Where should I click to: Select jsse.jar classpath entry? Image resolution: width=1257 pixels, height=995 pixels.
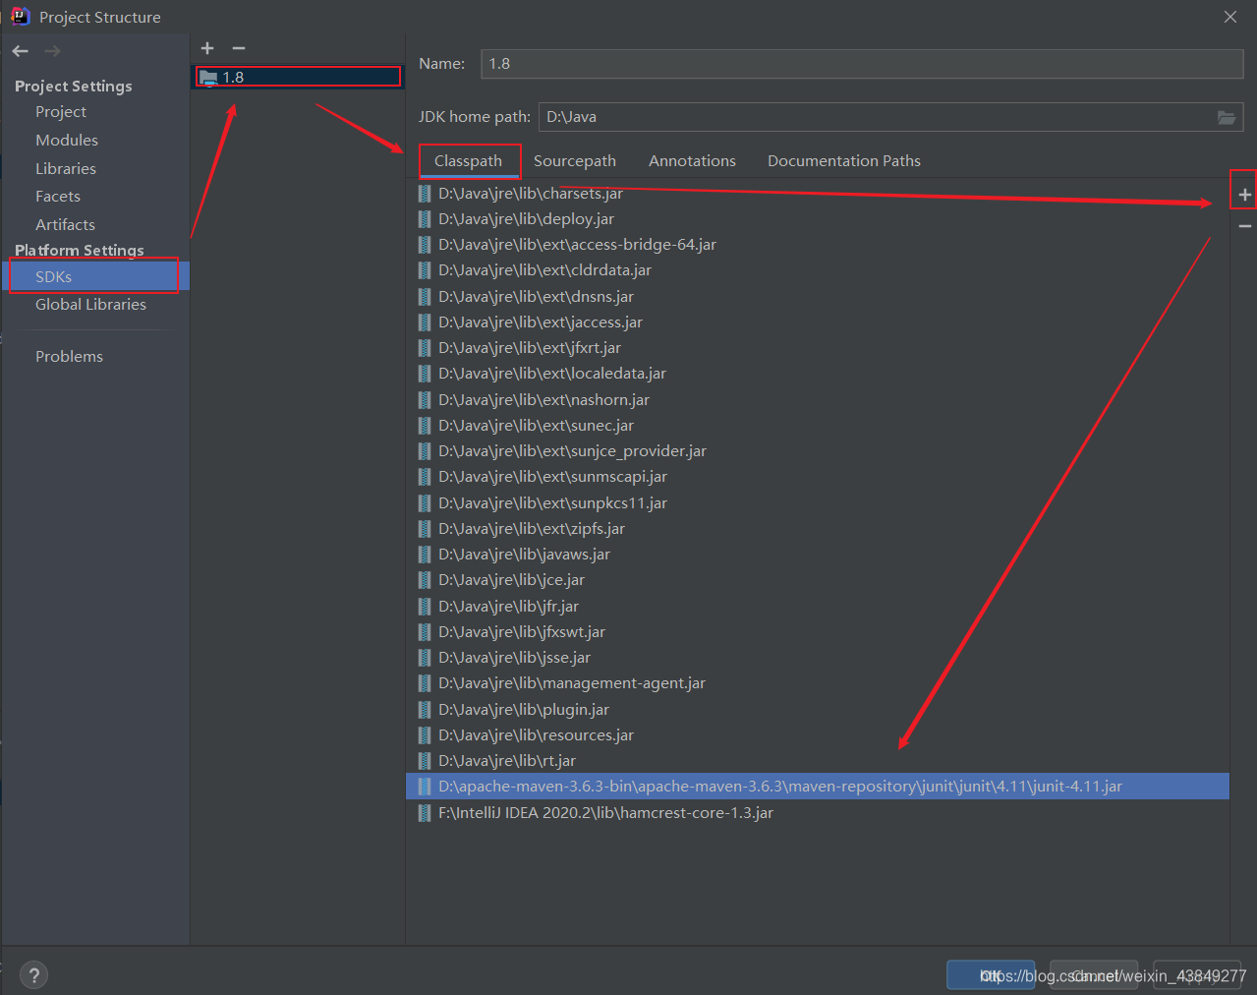click(818, 658)
